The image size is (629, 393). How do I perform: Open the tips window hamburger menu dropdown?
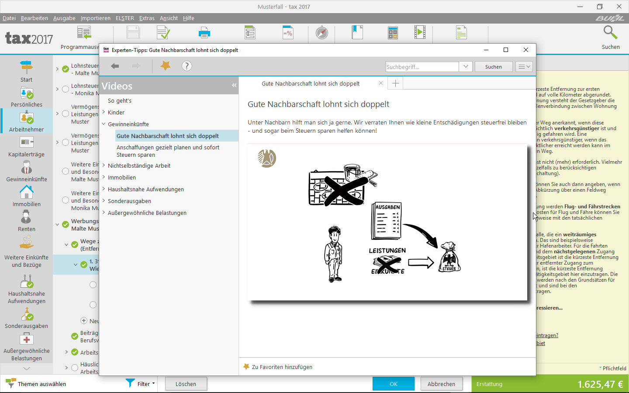(x=524, y=66)
